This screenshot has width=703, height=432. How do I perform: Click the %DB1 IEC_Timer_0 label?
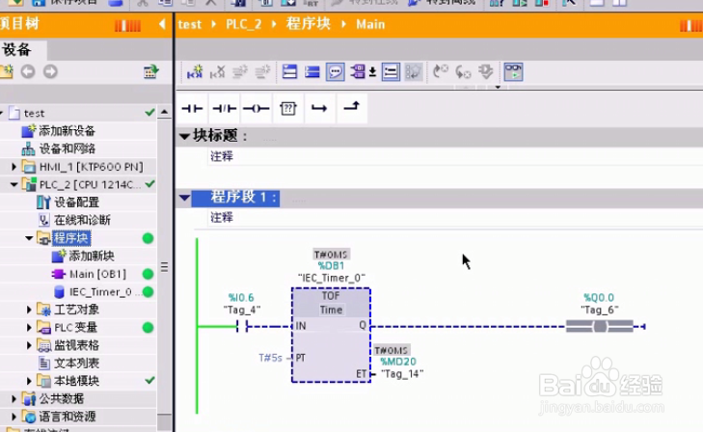[332, 272]
